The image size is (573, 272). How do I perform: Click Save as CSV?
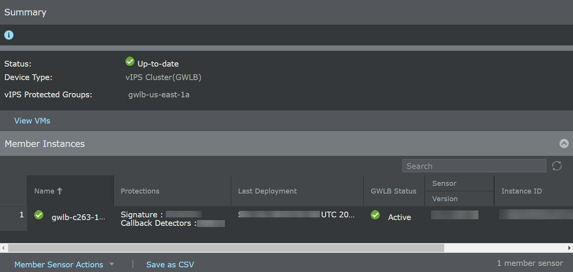pos(170,265)
